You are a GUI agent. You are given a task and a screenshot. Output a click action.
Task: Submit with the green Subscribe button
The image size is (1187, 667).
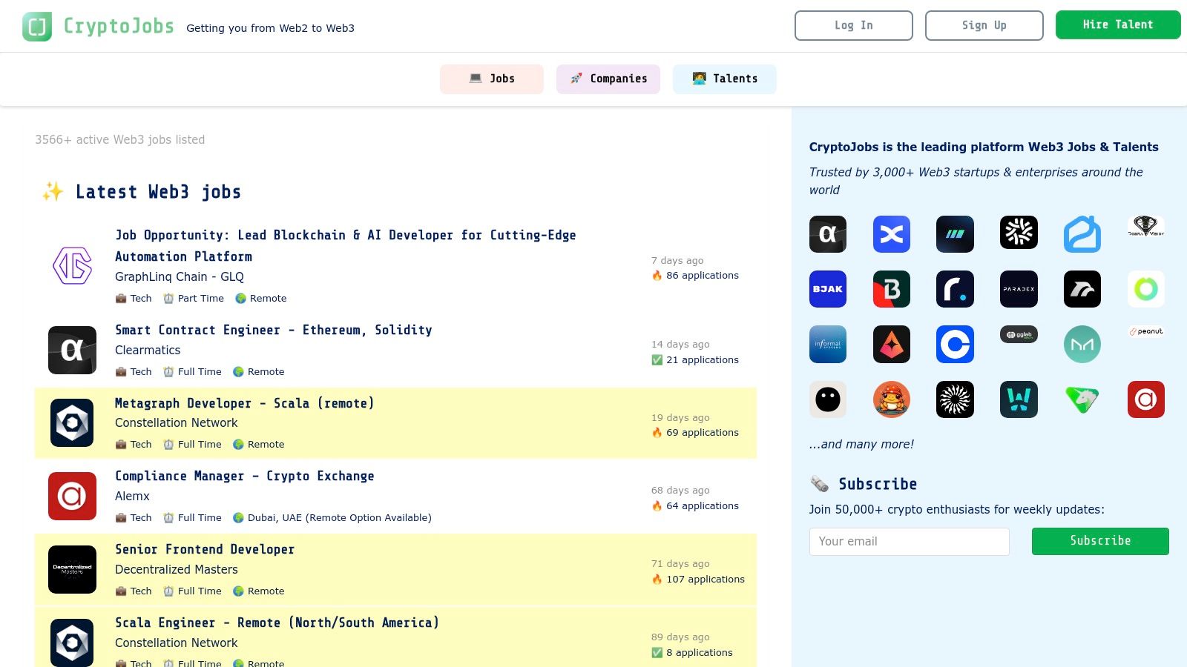[1100, 541]
